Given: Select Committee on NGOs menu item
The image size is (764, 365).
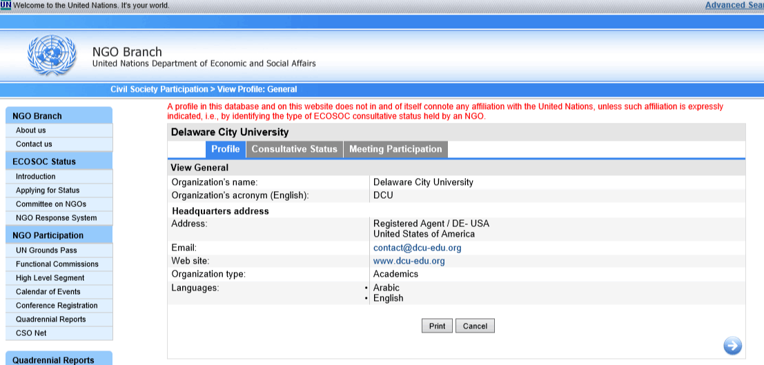Looking at the screenshot, I should [x=51, y=204].
